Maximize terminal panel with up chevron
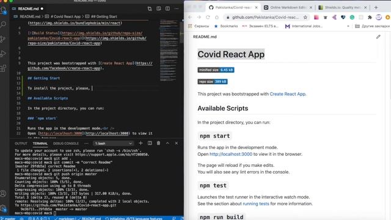This screenshot has height=220, width=391. 167,143
